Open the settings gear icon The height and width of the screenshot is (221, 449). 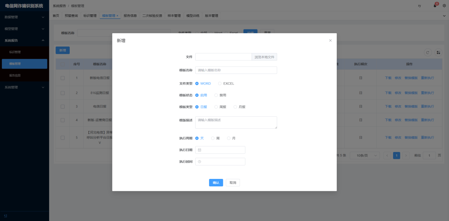[x=444, y=6]
